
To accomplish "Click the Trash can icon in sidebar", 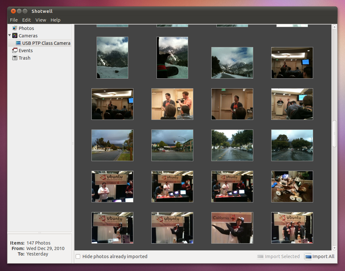I will [15, 58].
